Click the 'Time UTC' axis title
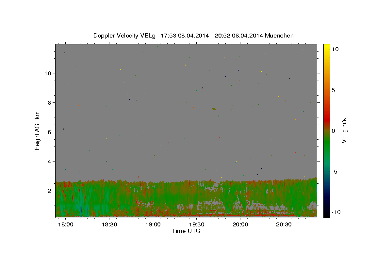This screenshot has width=392, height=261. [186, 231]
